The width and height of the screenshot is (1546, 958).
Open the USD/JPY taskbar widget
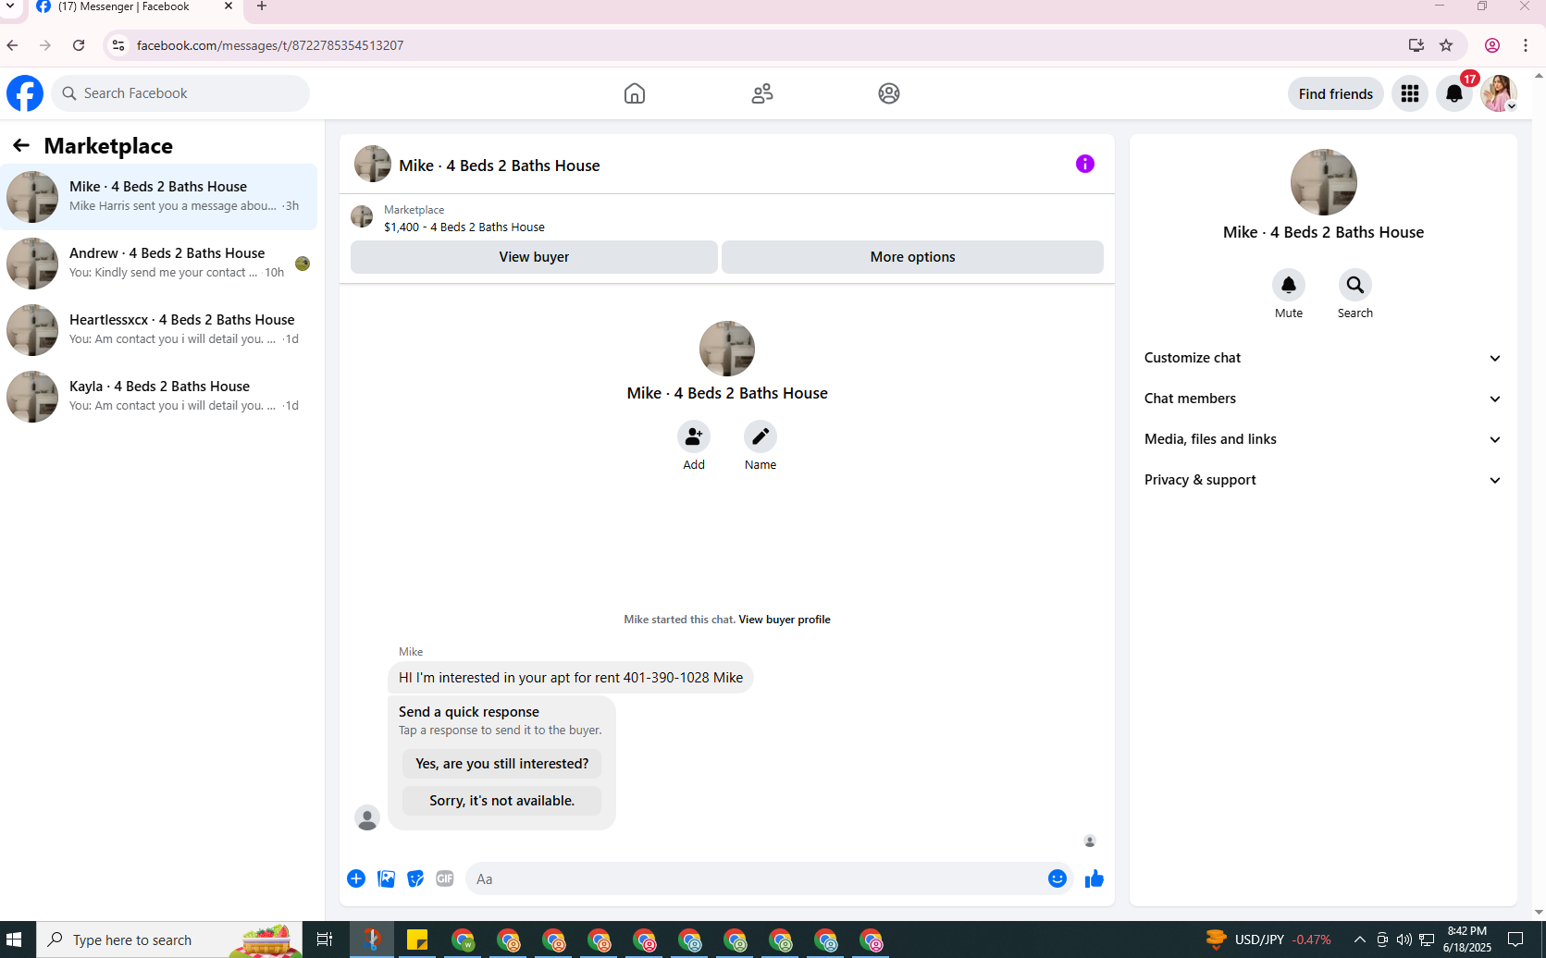click(1268, 940)
